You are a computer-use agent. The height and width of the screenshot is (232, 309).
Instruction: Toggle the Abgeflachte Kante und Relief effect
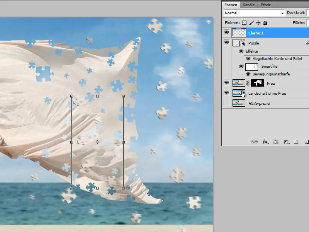pyautogui.click(x=248, y=59)
